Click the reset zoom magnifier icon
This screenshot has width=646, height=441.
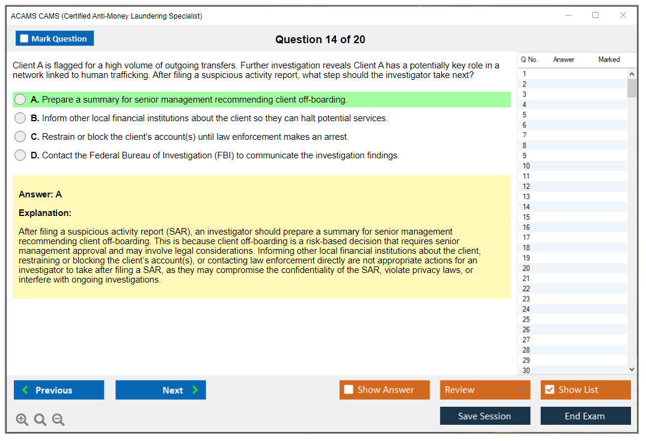pyautogui.click(x=40, y=420)
